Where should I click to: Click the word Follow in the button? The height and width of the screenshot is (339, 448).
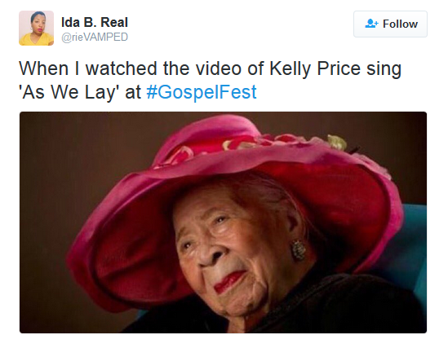[x=400, y=24]
